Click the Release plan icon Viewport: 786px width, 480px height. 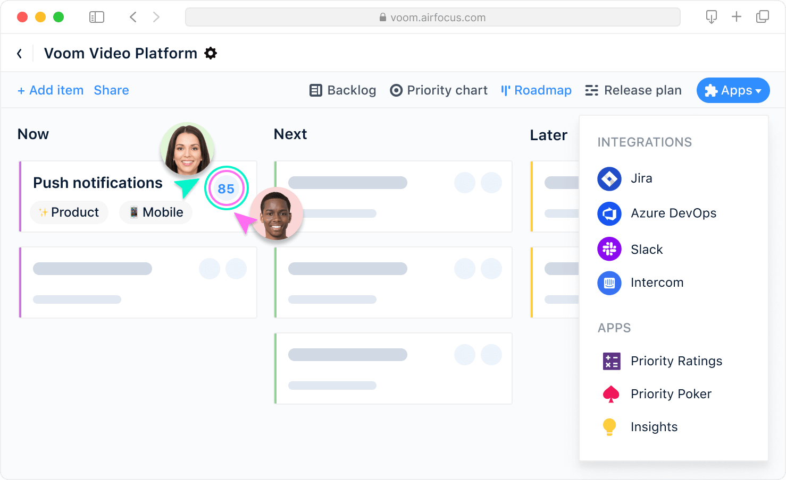[591, 90]
